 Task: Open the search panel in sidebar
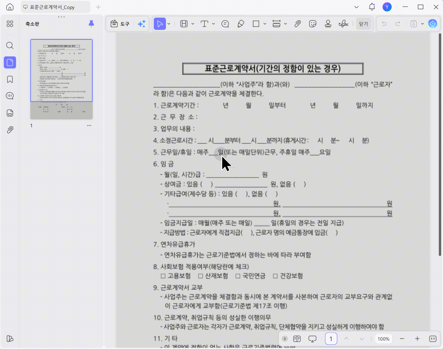point(10,46)
